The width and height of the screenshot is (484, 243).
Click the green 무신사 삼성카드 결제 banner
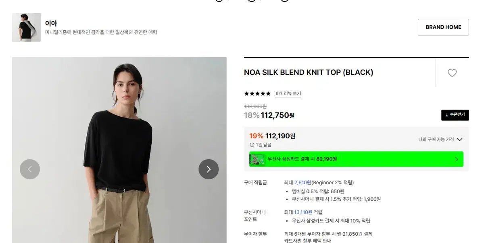(x=356, y=159)
